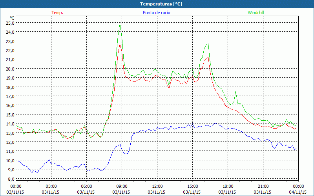Click the 16,0 y-axis value
Viewport: 314px width, 196px height.
tap(10, 105)
